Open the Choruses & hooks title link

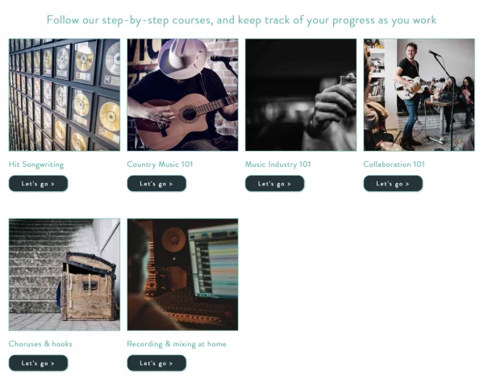(40, 344)
